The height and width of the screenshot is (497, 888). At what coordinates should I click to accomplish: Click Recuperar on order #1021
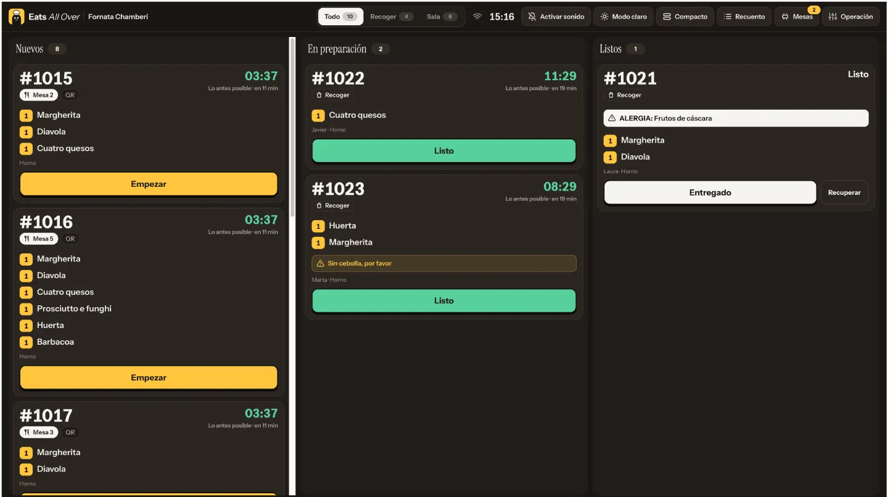pos(844,192)
